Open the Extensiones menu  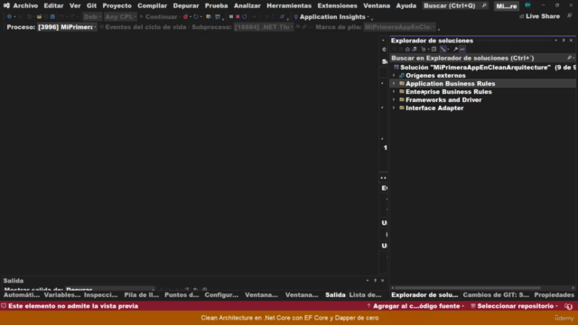coord(337,5)
